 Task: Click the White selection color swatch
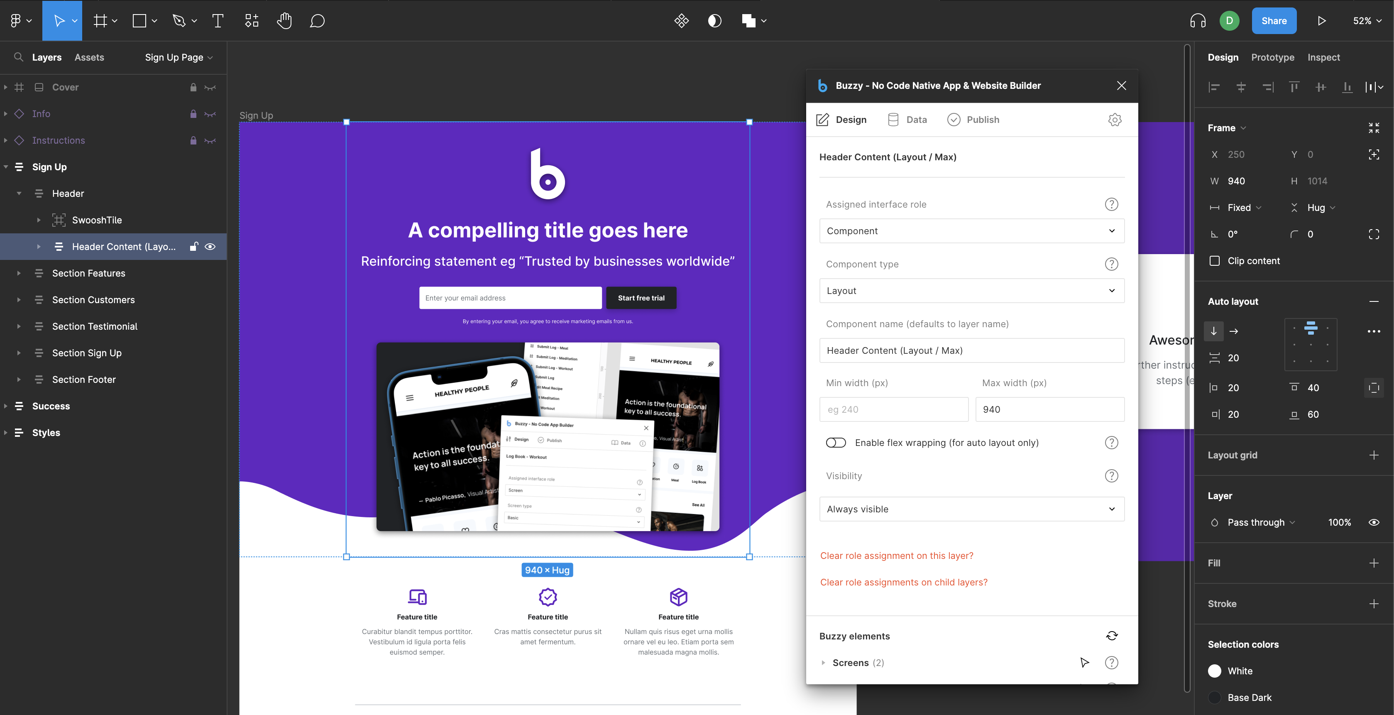click(1214, 671)
